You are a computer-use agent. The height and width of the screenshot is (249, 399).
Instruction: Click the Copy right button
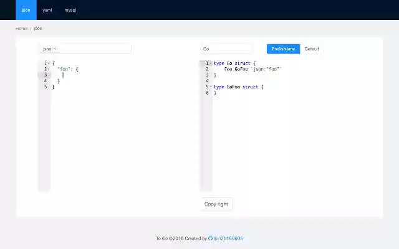216,204
